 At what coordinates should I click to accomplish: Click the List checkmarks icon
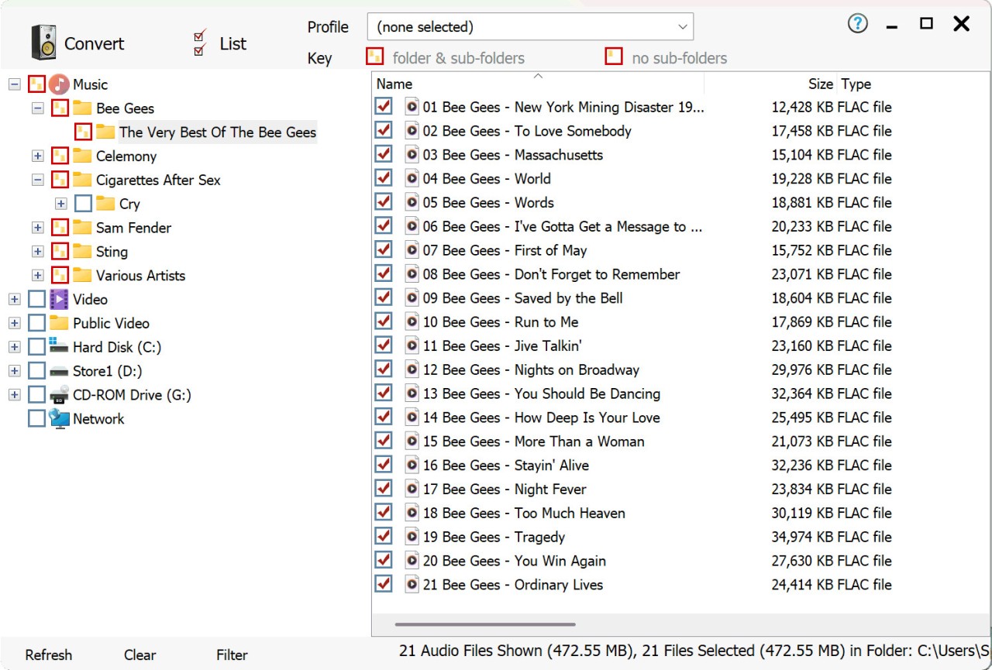click(x=200, y=43)
